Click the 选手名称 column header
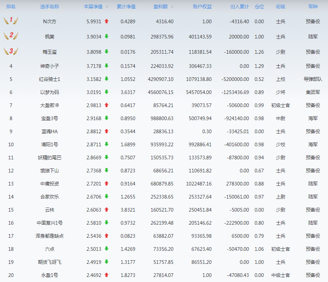 click(x=49, y=7)
